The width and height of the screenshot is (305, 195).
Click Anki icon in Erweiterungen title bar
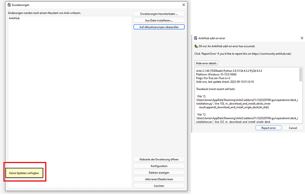[x=9, y=5]
